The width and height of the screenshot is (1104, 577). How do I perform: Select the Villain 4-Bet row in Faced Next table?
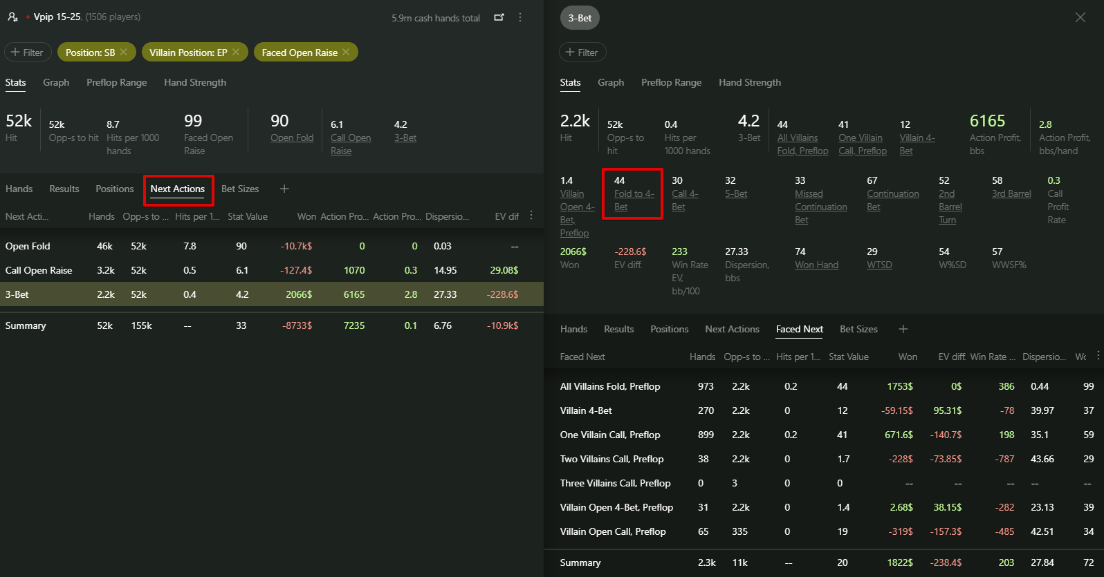pos(586,410)
